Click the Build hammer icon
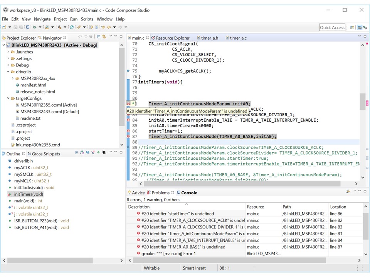This screenshot has width=370, height=277. point(59,27)
